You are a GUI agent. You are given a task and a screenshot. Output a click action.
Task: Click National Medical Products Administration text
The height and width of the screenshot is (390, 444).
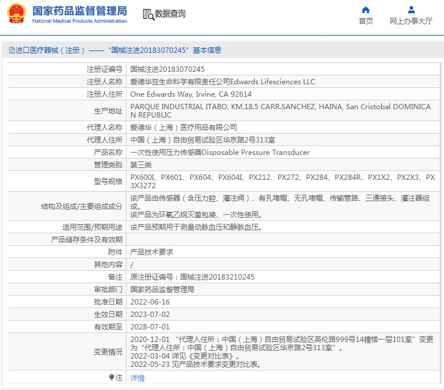point(80,21)
